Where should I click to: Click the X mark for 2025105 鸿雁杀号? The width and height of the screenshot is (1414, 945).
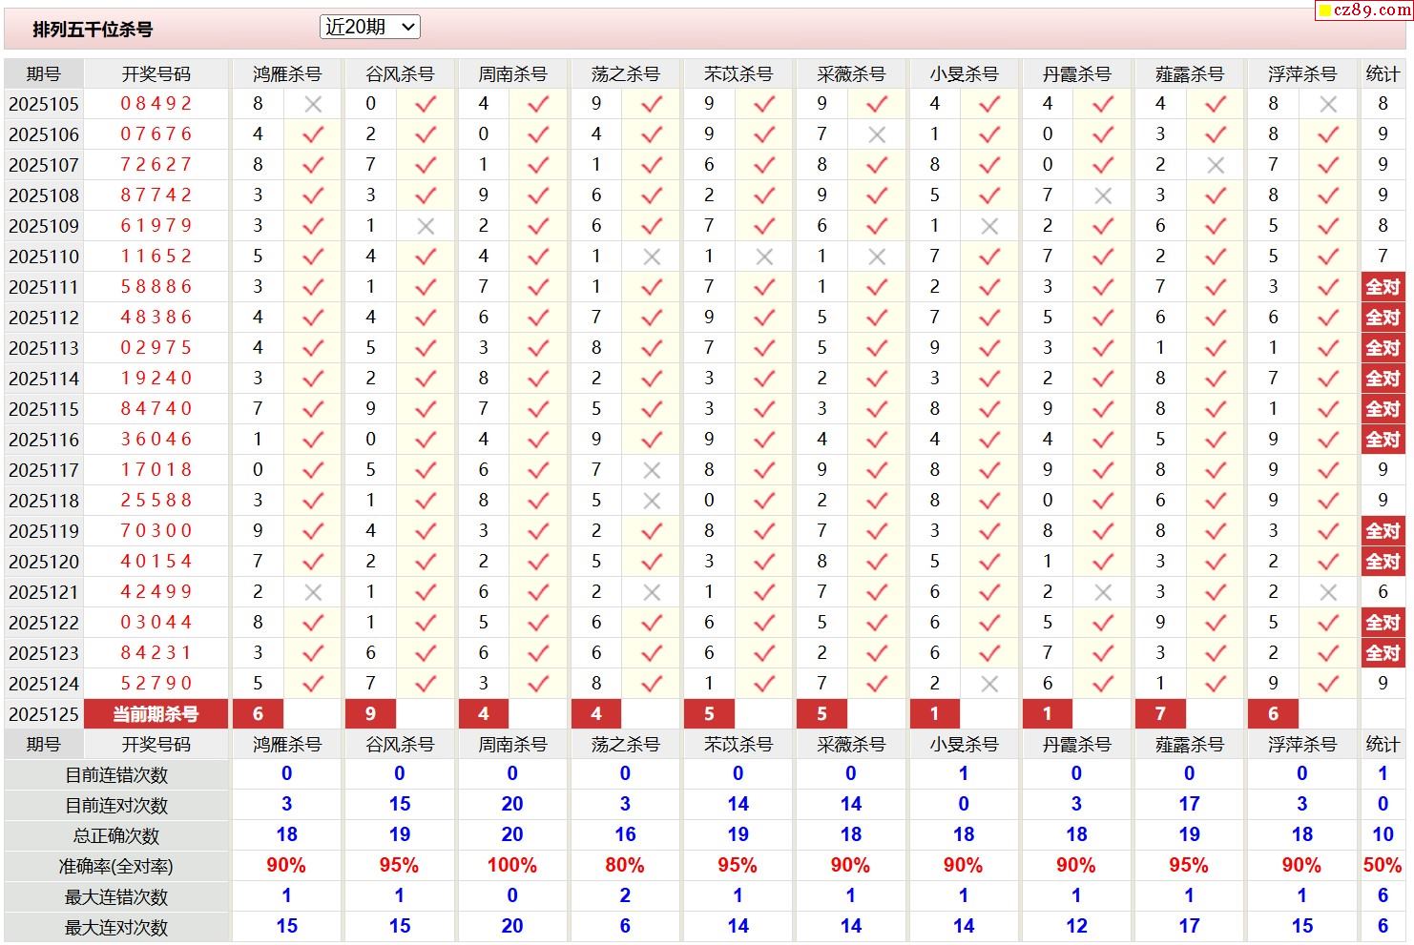pos(313,104)
